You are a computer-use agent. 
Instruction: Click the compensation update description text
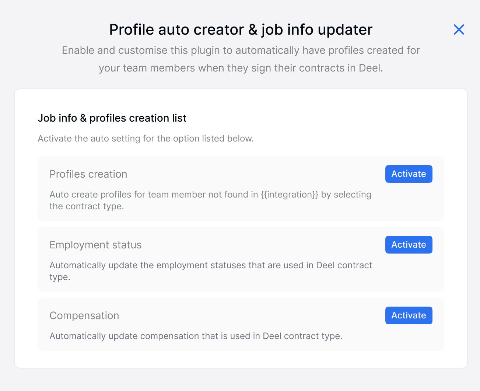pyautogui.click(x=196, y=336)
